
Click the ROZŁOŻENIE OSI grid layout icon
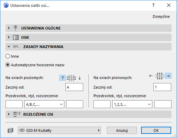tap(17, 114)
